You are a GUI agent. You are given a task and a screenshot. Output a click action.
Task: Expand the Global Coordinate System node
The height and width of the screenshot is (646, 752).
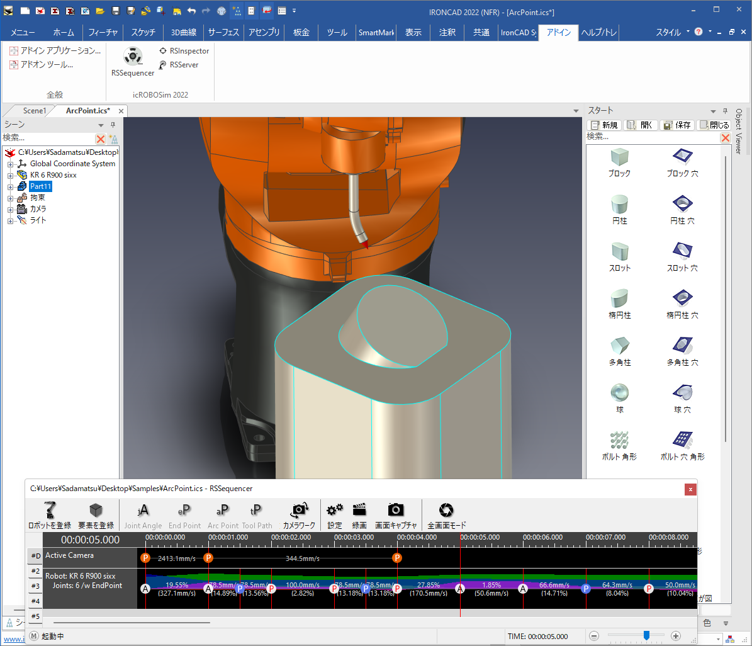point(11,164)
